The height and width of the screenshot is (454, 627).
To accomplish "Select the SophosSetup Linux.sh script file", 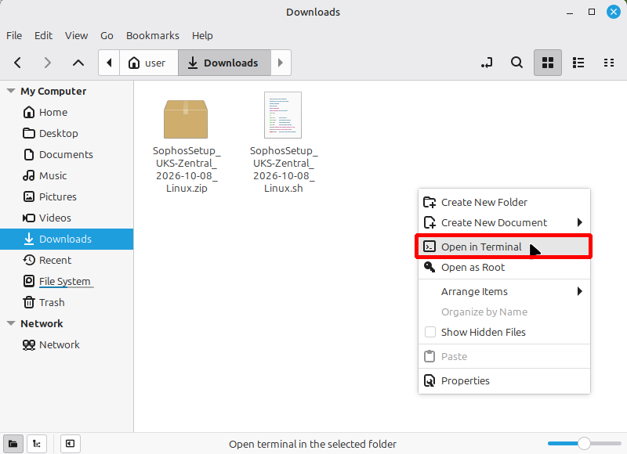I will pyautogui.click(x=284, y=143).
